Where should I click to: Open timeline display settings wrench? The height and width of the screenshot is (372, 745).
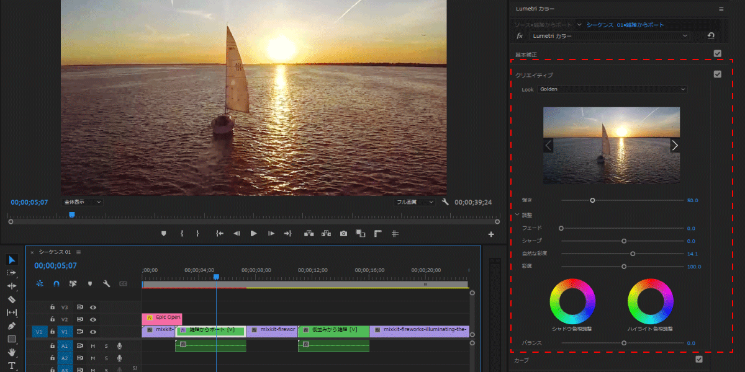point(107,283)
